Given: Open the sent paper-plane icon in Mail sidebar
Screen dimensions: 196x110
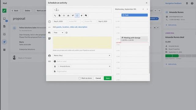Looking at the screenshot, I should click(4, 42).
